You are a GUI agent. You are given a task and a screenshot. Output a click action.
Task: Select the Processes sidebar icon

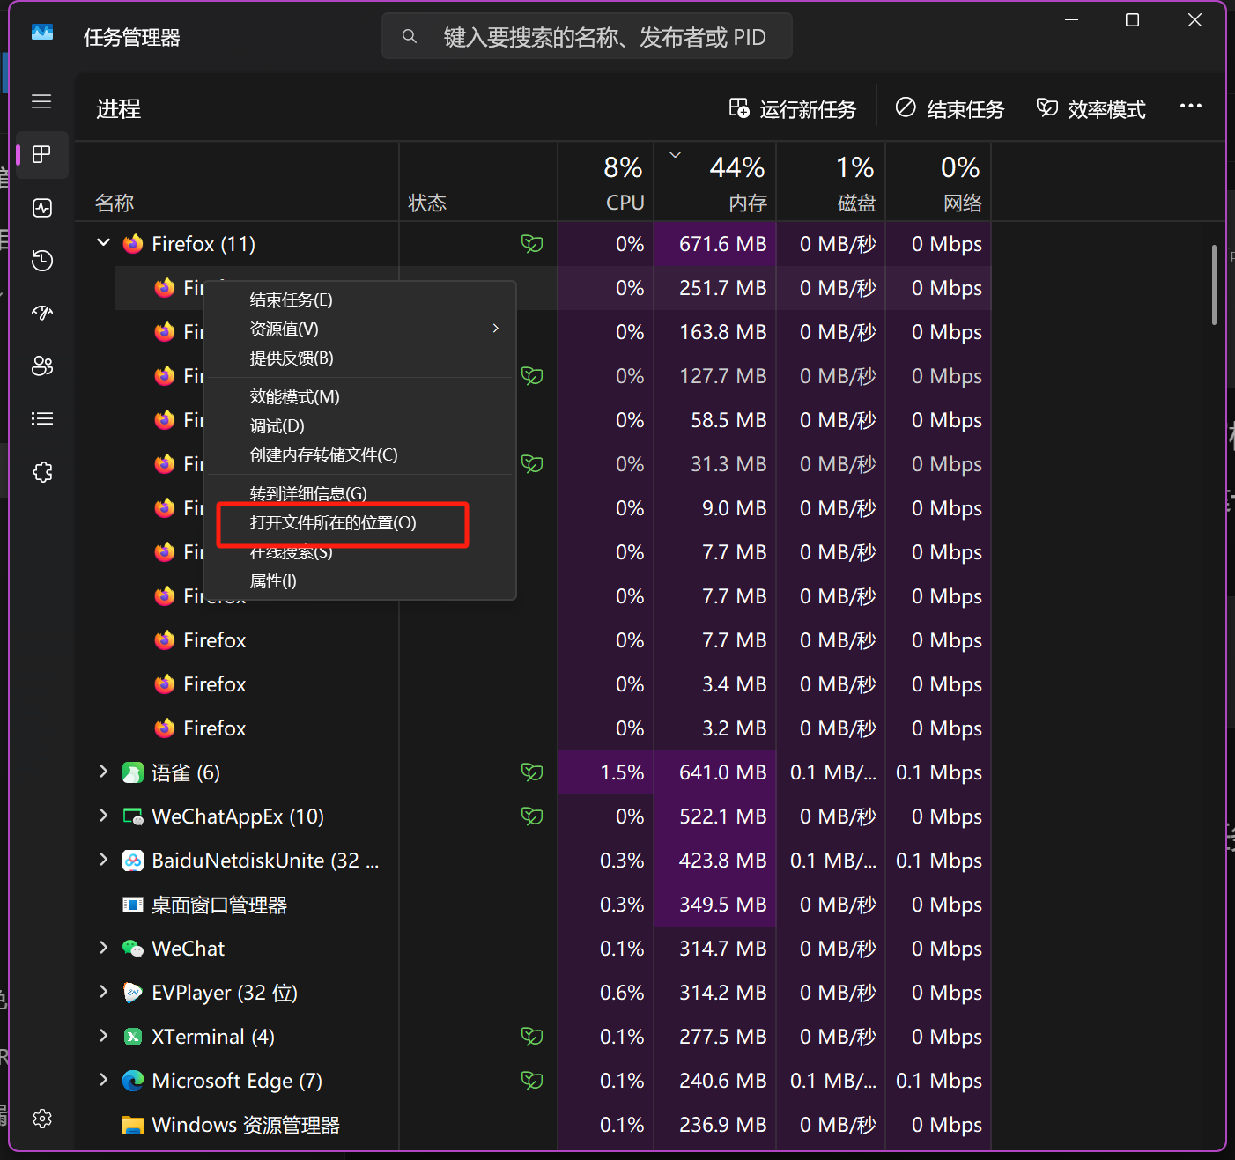coord(41,155)
